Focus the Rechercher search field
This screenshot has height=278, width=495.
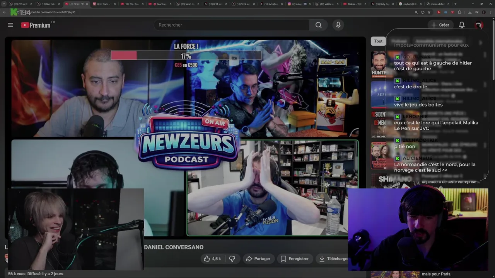click(x=232, y=25)
